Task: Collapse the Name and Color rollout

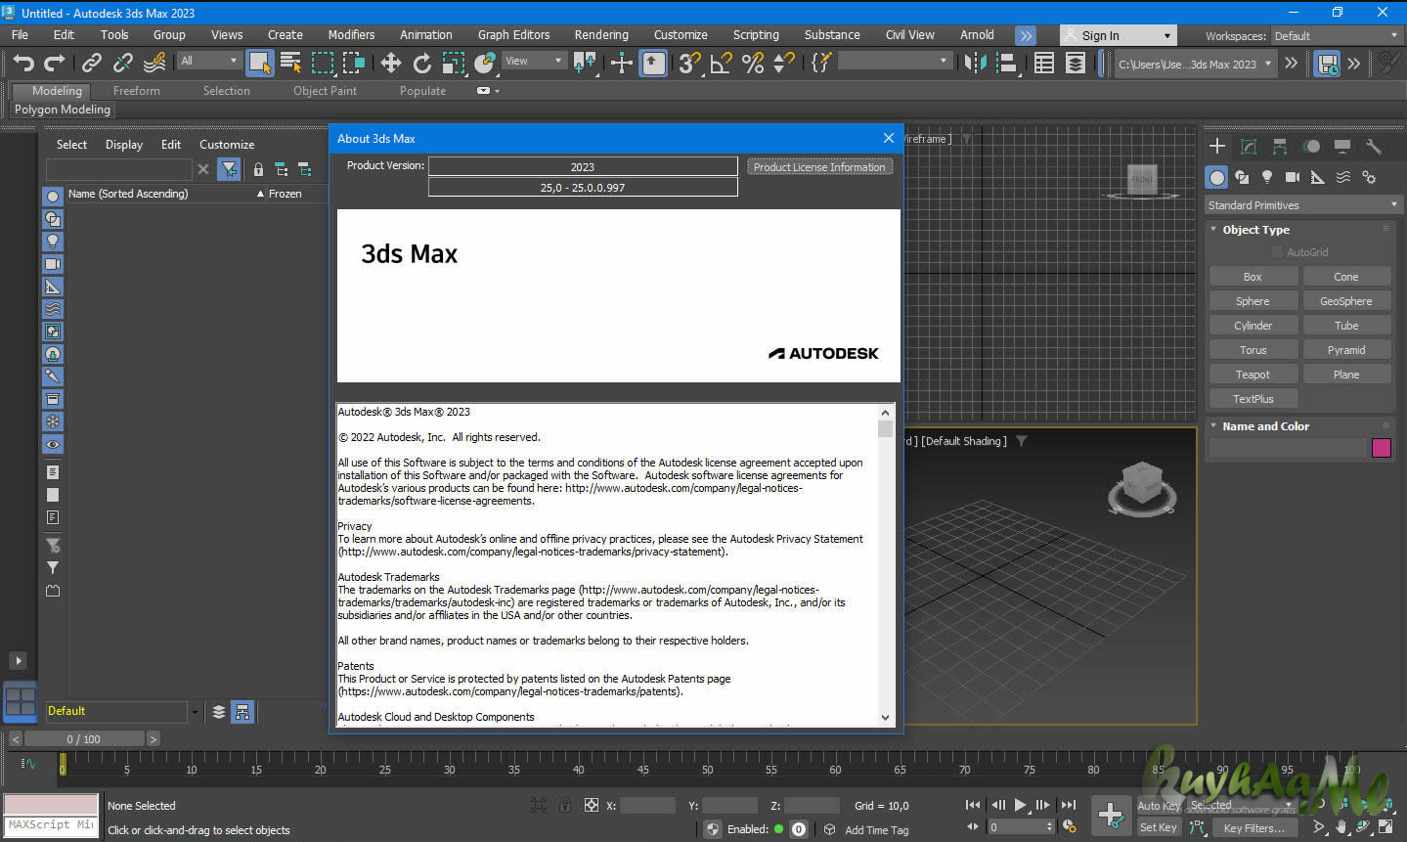Action: click(1265, 426)
